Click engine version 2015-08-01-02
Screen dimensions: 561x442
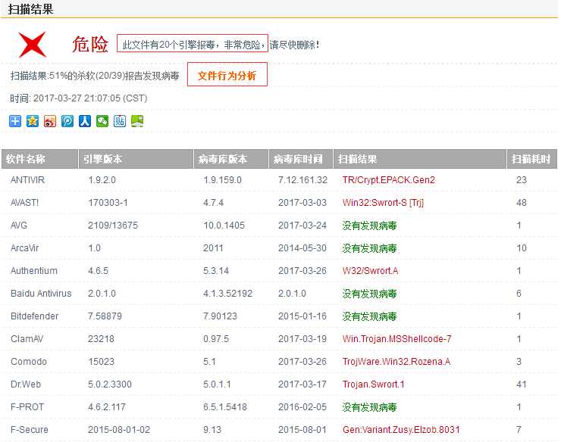point(119,430)
